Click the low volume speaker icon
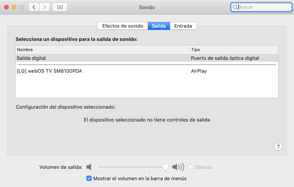 (x=89, y=167)
